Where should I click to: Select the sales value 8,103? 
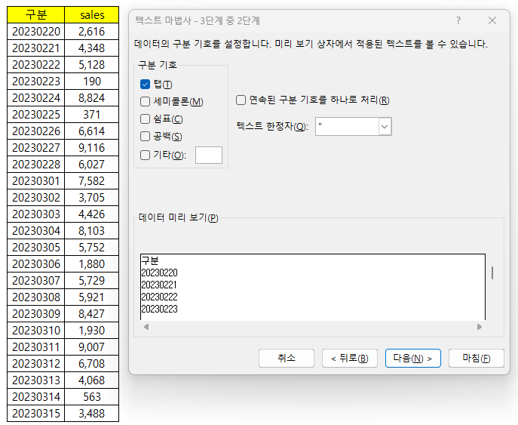[92, 230]
